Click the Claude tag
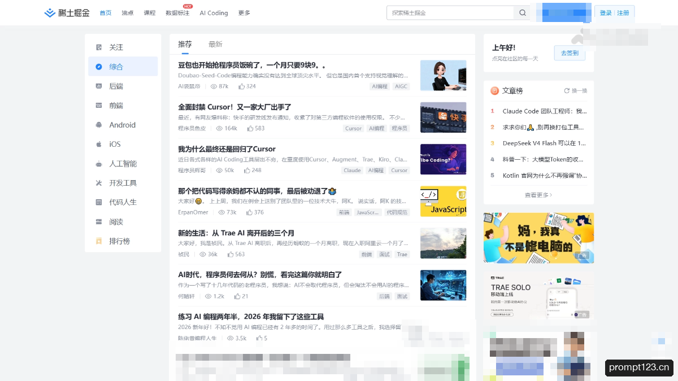Image resolution: width=678 pixels, height=381 pixels. point(352,170)
